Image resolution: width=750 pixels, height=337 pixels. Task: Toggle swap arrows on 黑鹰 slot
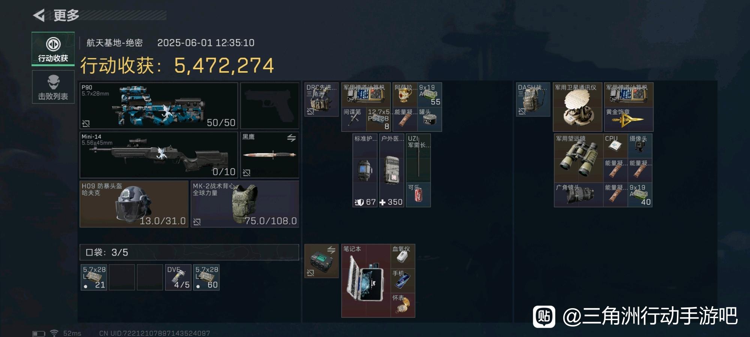(291, 138)
